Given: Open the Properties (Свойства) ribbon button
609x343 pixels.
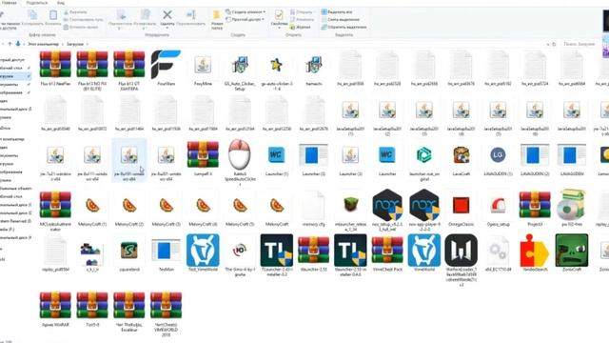Looking at the screenshot, I should [x=279, y=19].
